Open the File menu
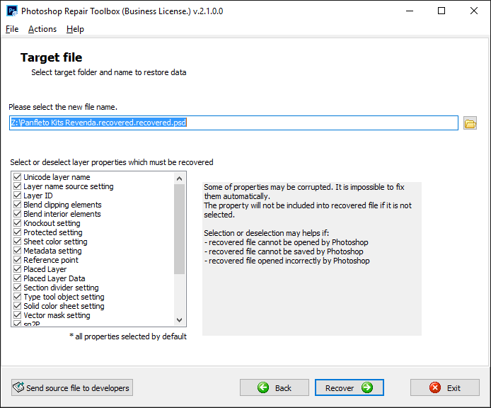 coord(12,29)
